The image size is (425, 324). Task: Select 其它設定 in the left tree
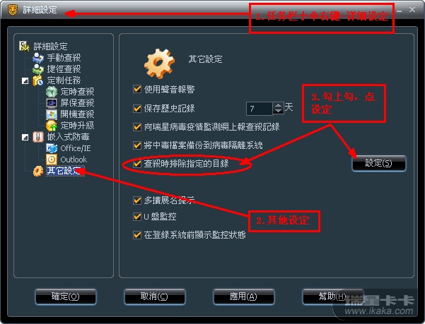tap(65, 171)
